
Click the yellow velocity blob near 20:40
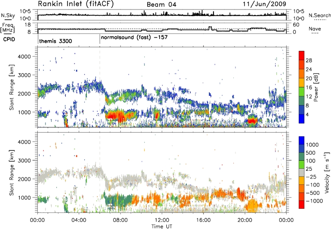pos(252,205)
